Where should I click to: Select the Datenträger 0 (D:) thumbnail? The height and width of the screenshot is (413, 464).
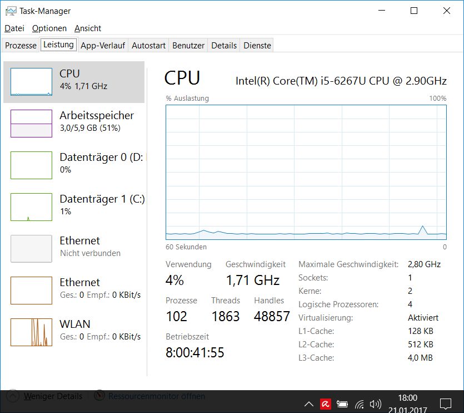coord(31,165)
